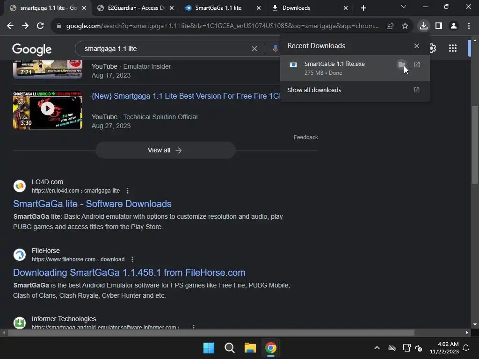Click the Google logo

(32, 49)
